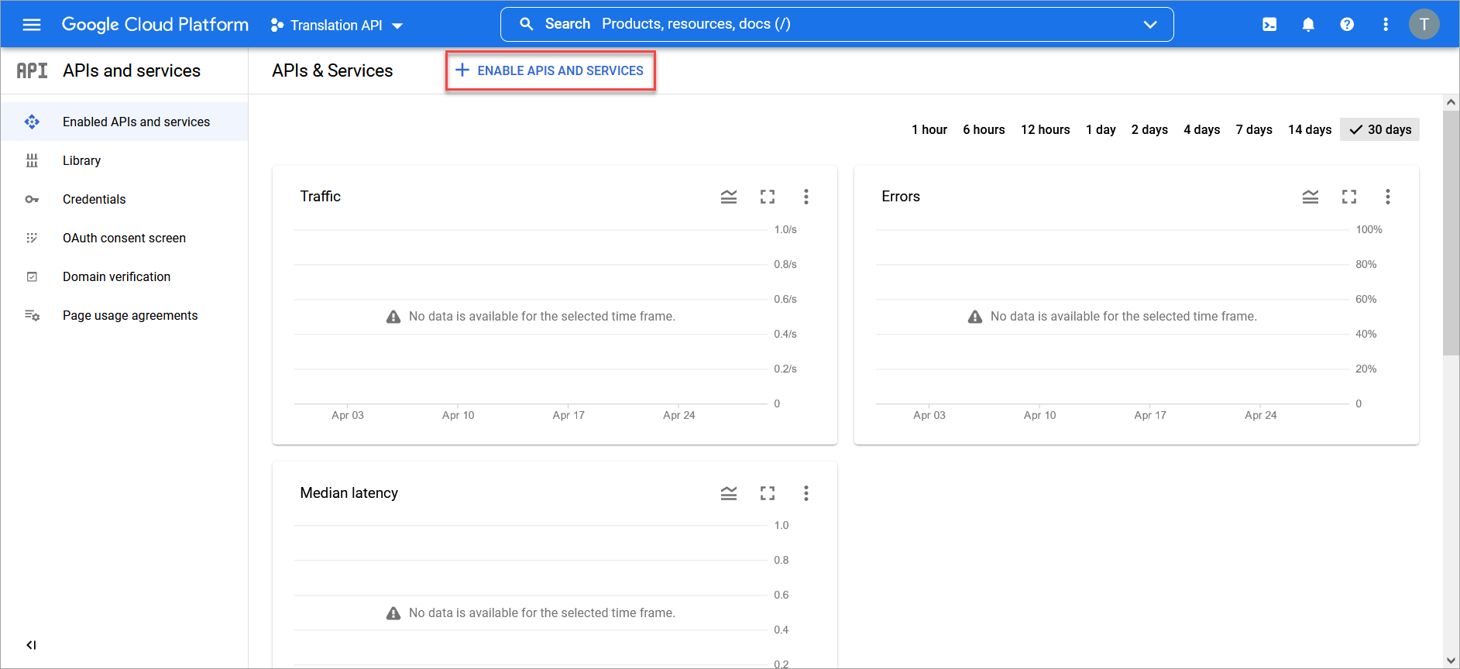Click the Library sidebar icon
The image size is (1460, 669).
click(x=32, y=160)
